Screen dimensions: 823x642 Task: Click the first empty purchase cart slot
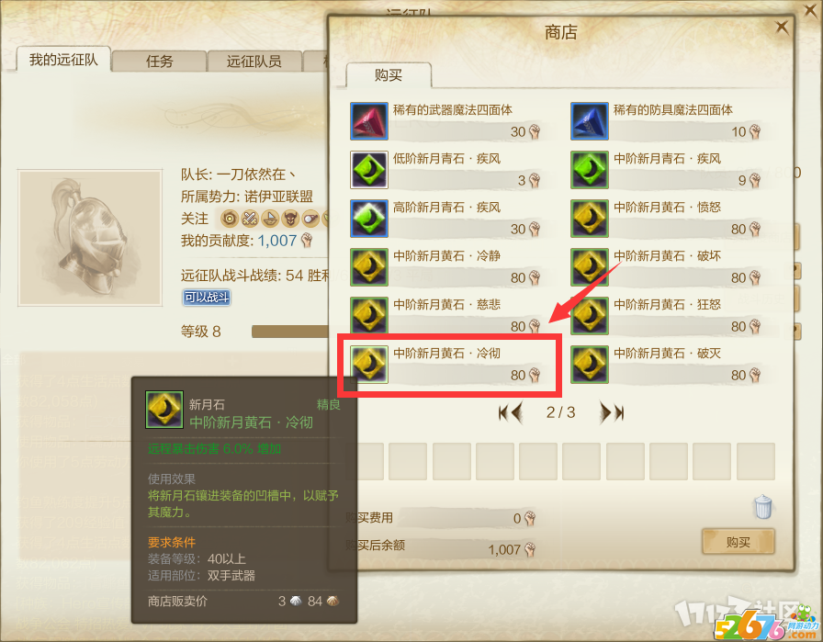[366, 461]
